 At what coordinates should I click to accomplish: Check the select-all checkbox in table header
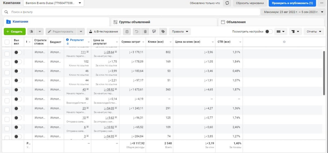pos(7,42)
